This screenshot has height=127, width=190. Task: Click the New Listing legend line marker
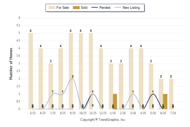coord(118,8)
